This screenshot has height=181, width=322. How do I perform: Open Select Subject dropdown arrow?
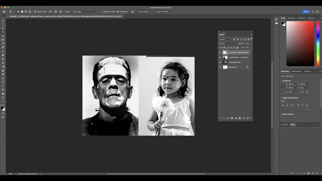(151, 12)
